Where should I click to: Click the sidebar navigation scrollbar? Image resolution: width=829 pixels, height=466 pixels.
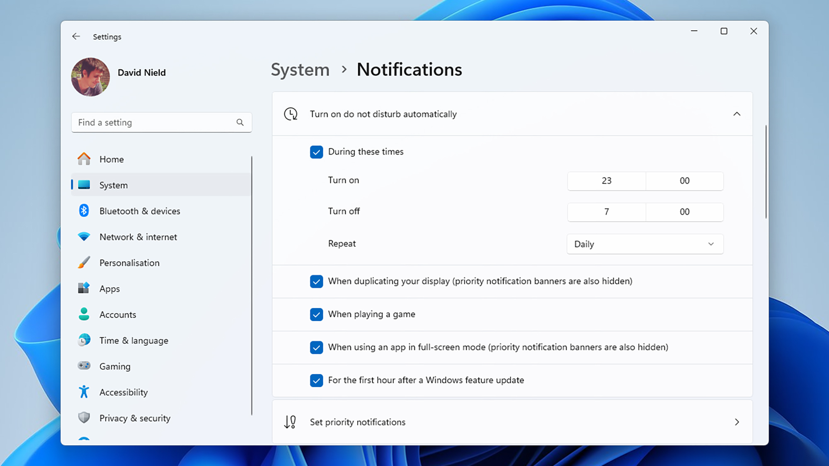[x=252, y=285]
